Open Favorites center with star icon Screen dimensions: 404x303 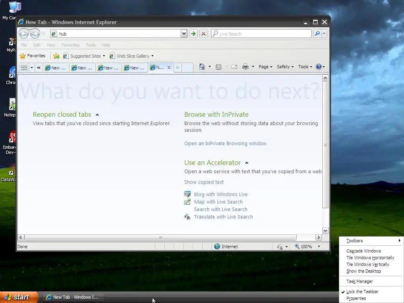click(32, 56)
